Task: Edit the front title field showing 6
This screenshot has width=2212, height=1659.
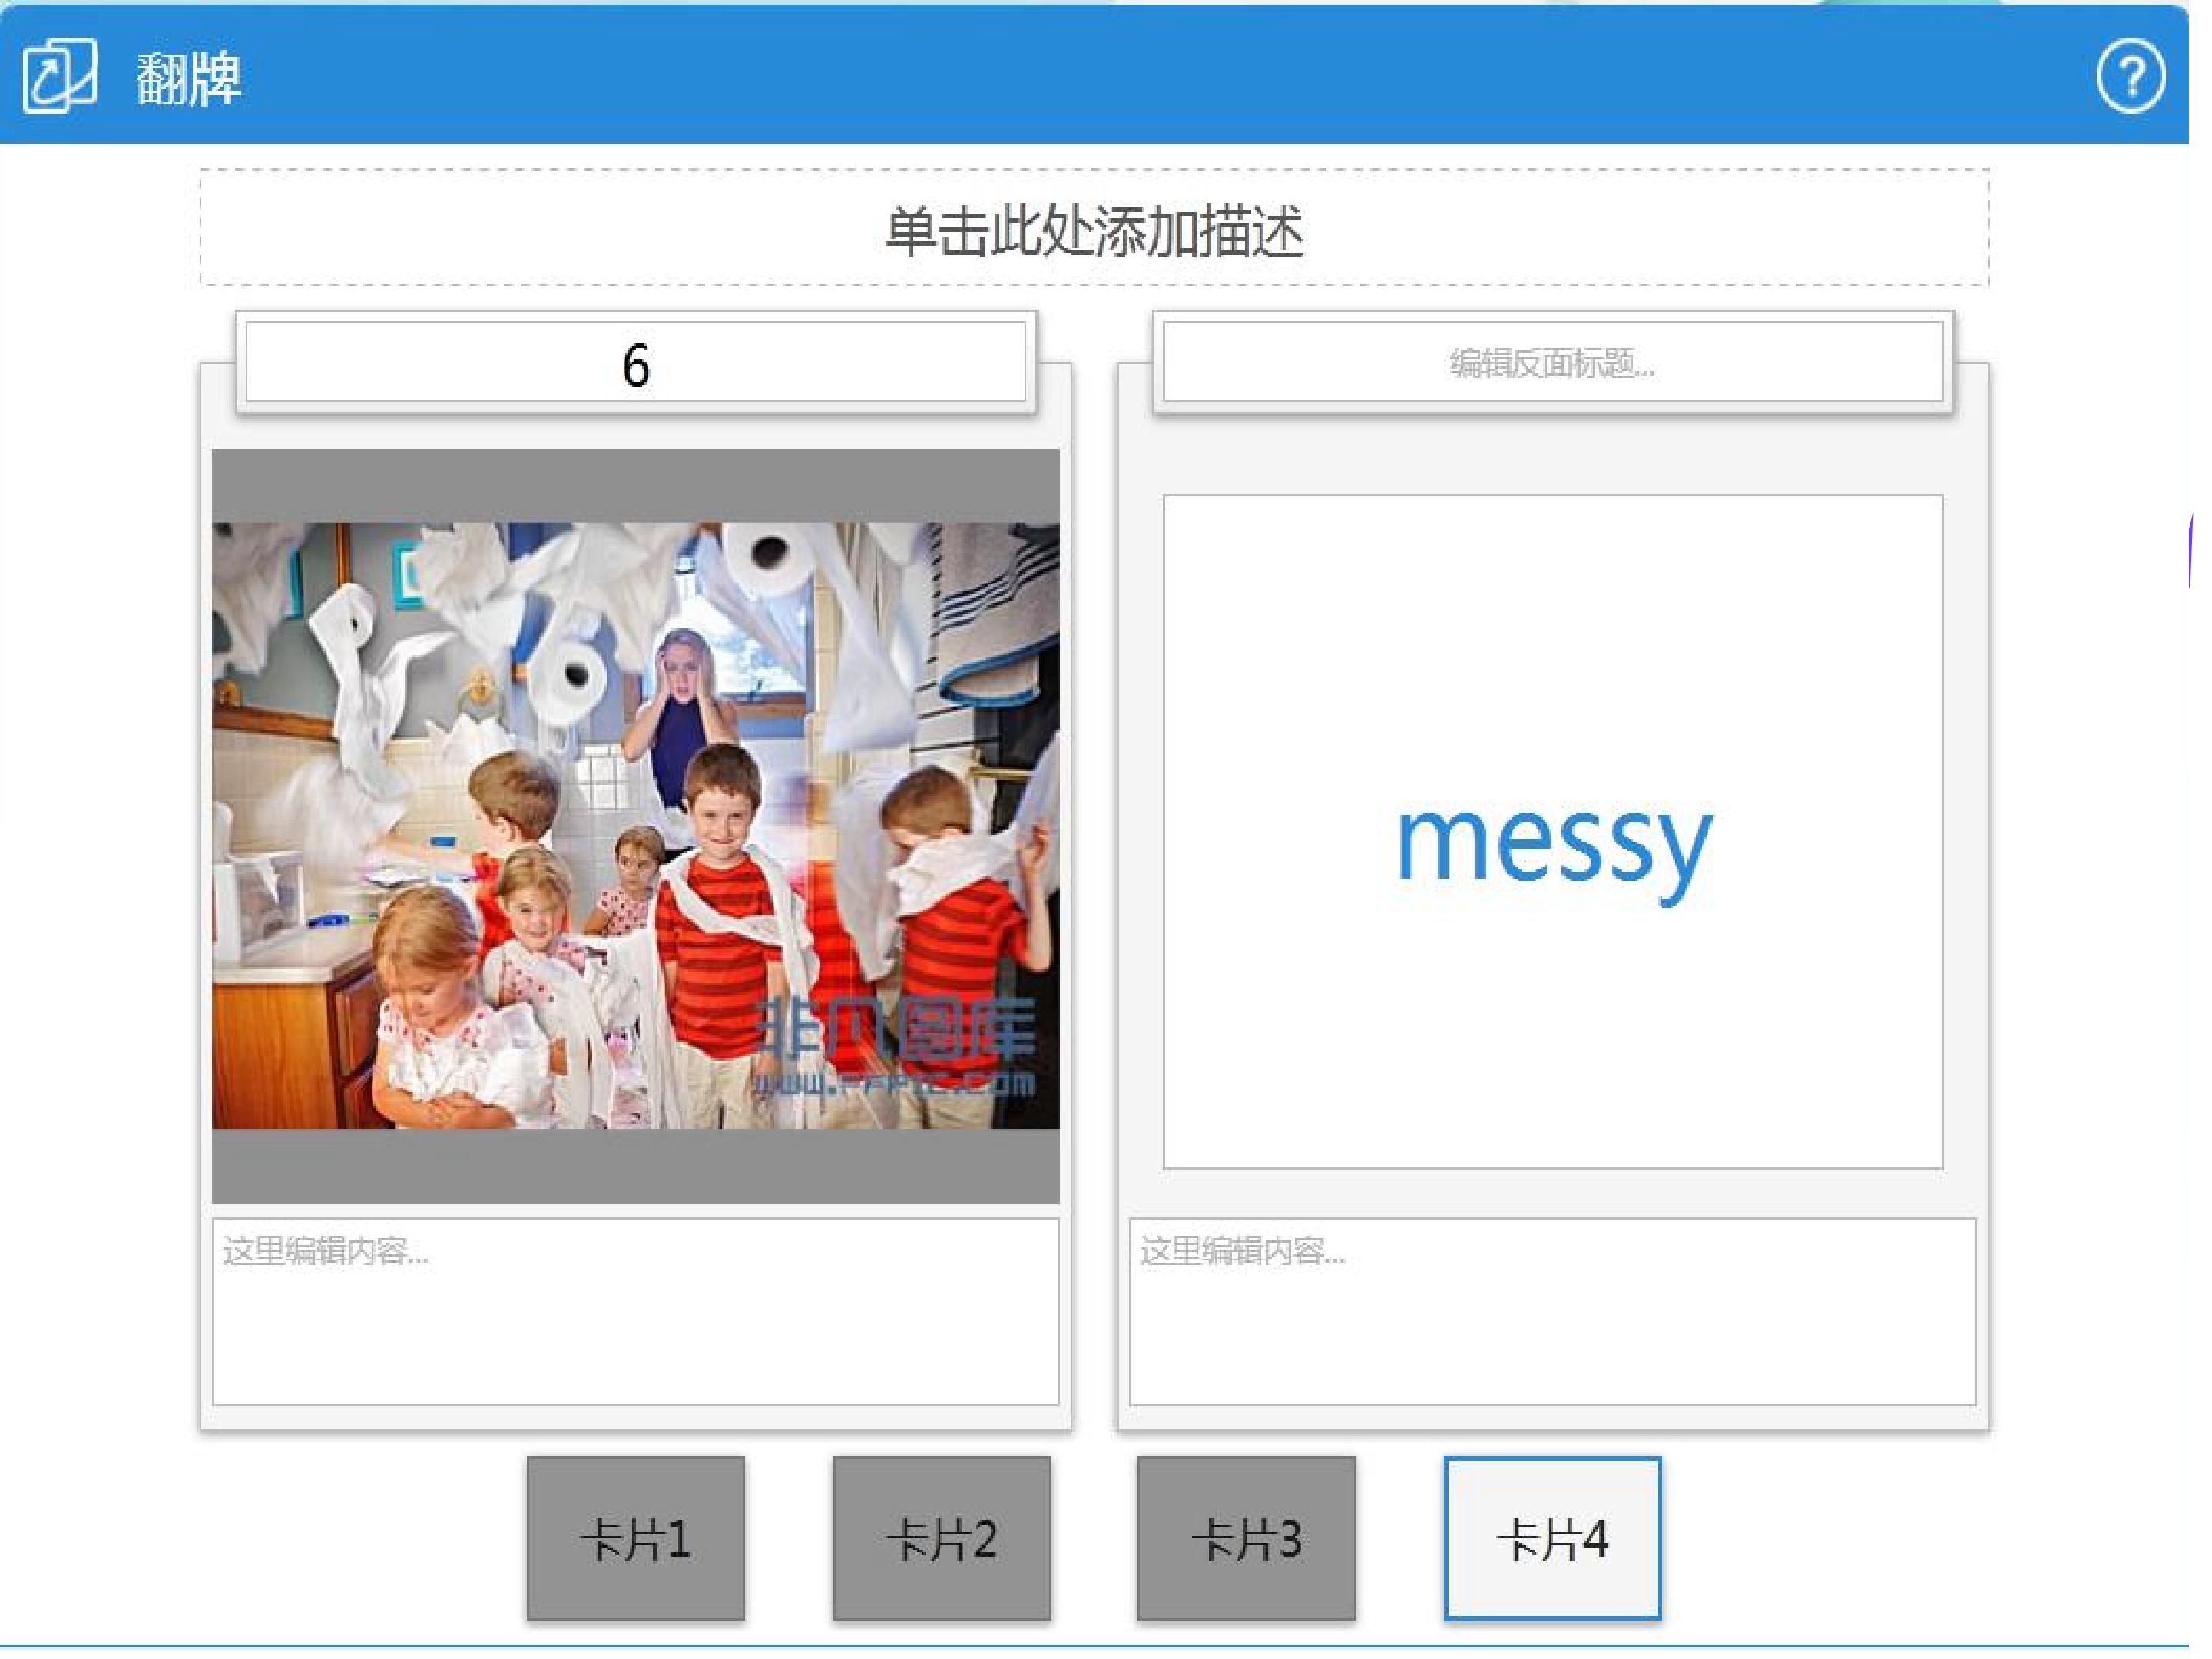Action: click(636, 362)
